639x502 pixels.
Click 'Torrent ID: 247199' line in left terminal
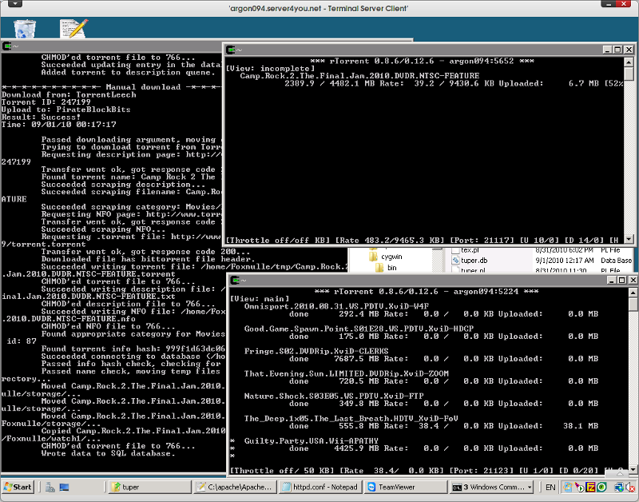46,102
